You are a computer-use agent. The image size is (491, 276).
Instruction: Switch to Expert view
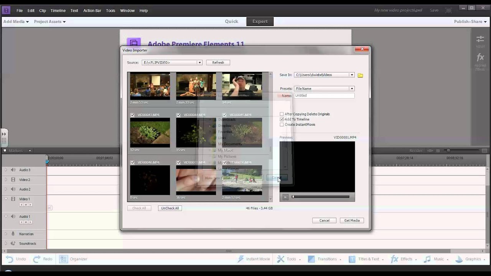pyautogui.click(x=260, y=21)
